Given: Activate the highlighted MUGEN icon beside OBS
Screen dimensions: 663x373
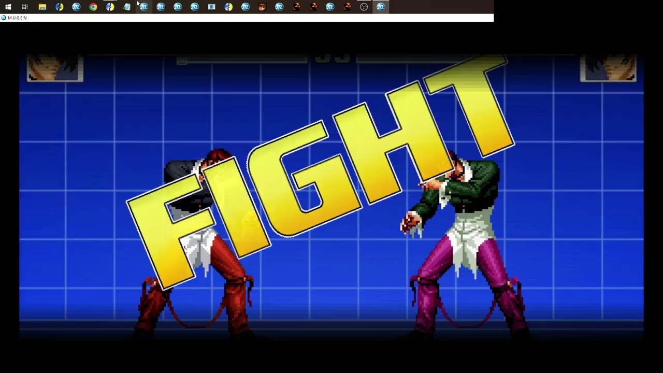Looking at the screenshot, I should click(x=381, y=7).
